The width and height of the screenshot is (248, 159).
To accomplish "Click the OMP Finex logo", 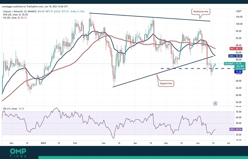I will pos(18,153).
